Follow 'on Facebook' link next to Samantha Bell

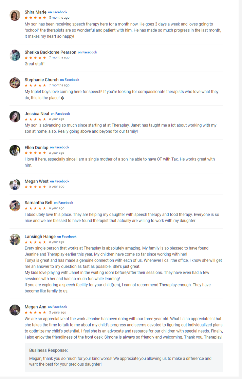tap(63, 203)
